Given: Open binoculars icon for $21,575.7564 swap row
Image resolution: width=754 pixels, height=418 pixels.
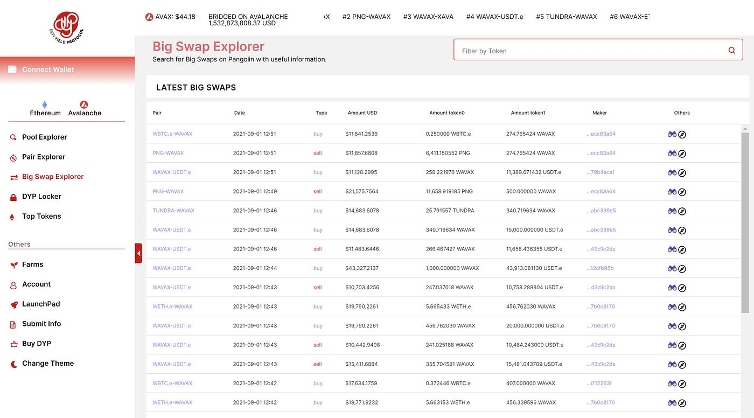Looking at the screenshot, I should pyautogui.click(x=672, y=192).
